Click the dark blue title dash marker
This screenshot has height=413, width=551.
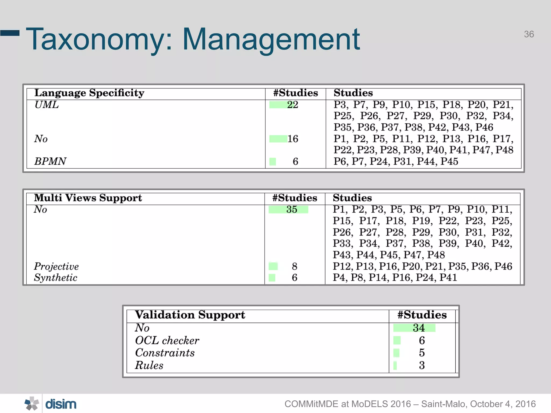click(x=10, y=33)
